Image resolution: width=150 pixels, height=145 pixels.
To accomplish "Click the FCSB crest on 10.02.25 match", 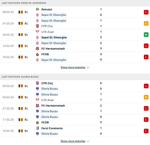I will 37,54.
